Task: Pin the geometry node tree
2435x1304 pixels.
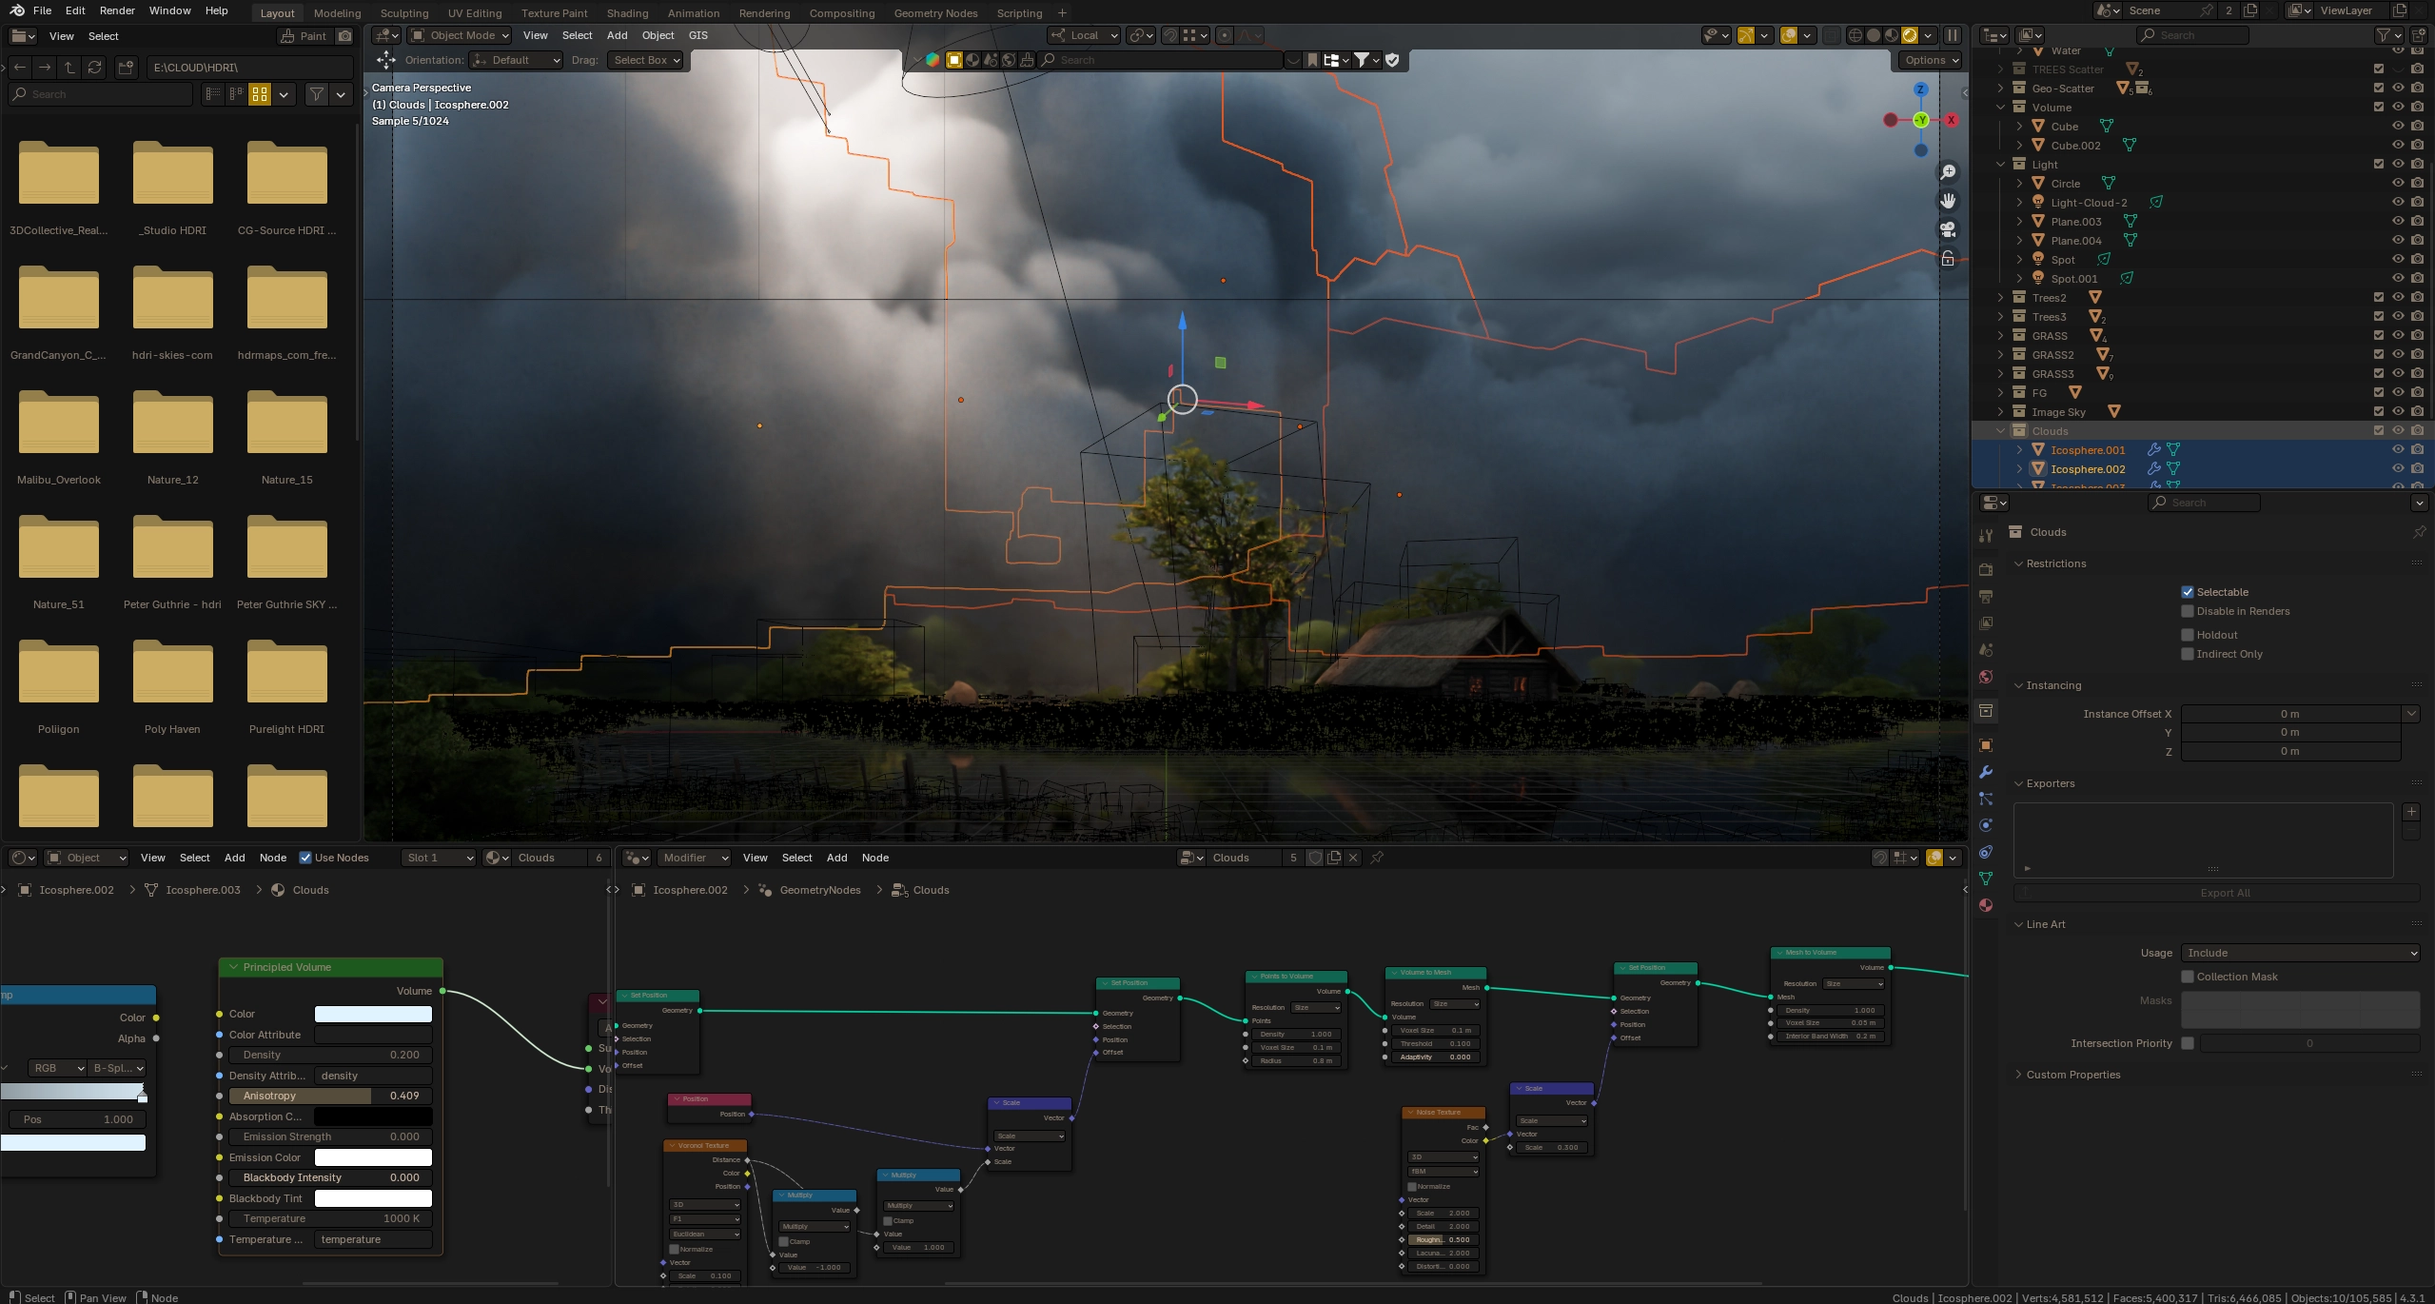Action: (x=1377, y=858)
